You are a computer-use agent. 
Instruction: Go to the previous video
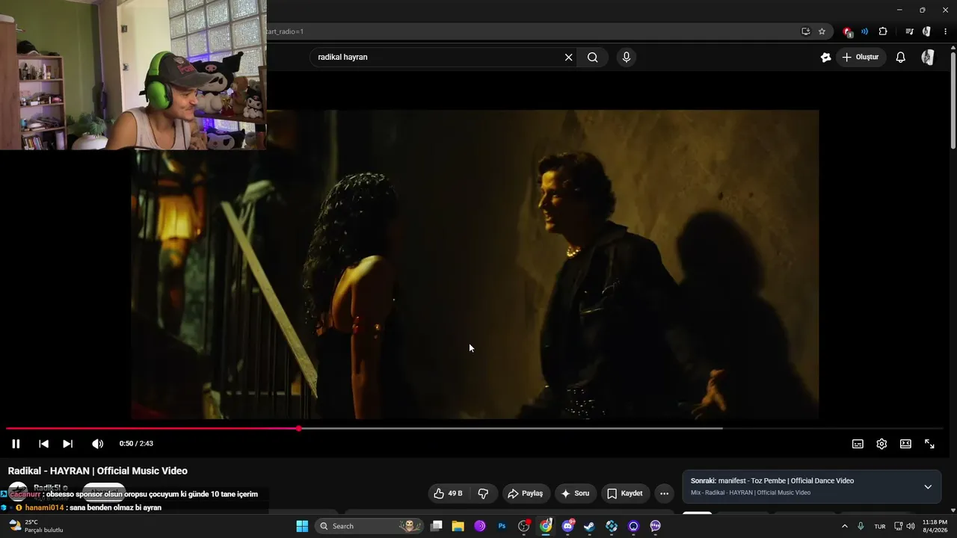click(44, 444)
